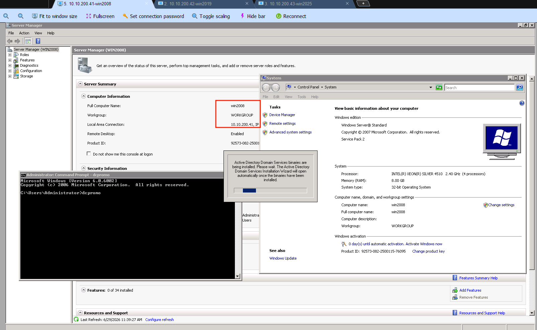Viewport: 537px width, 330px height.
Task: Click the Back arrow in Server Manager toolbar
Action: tap(10, 41)
